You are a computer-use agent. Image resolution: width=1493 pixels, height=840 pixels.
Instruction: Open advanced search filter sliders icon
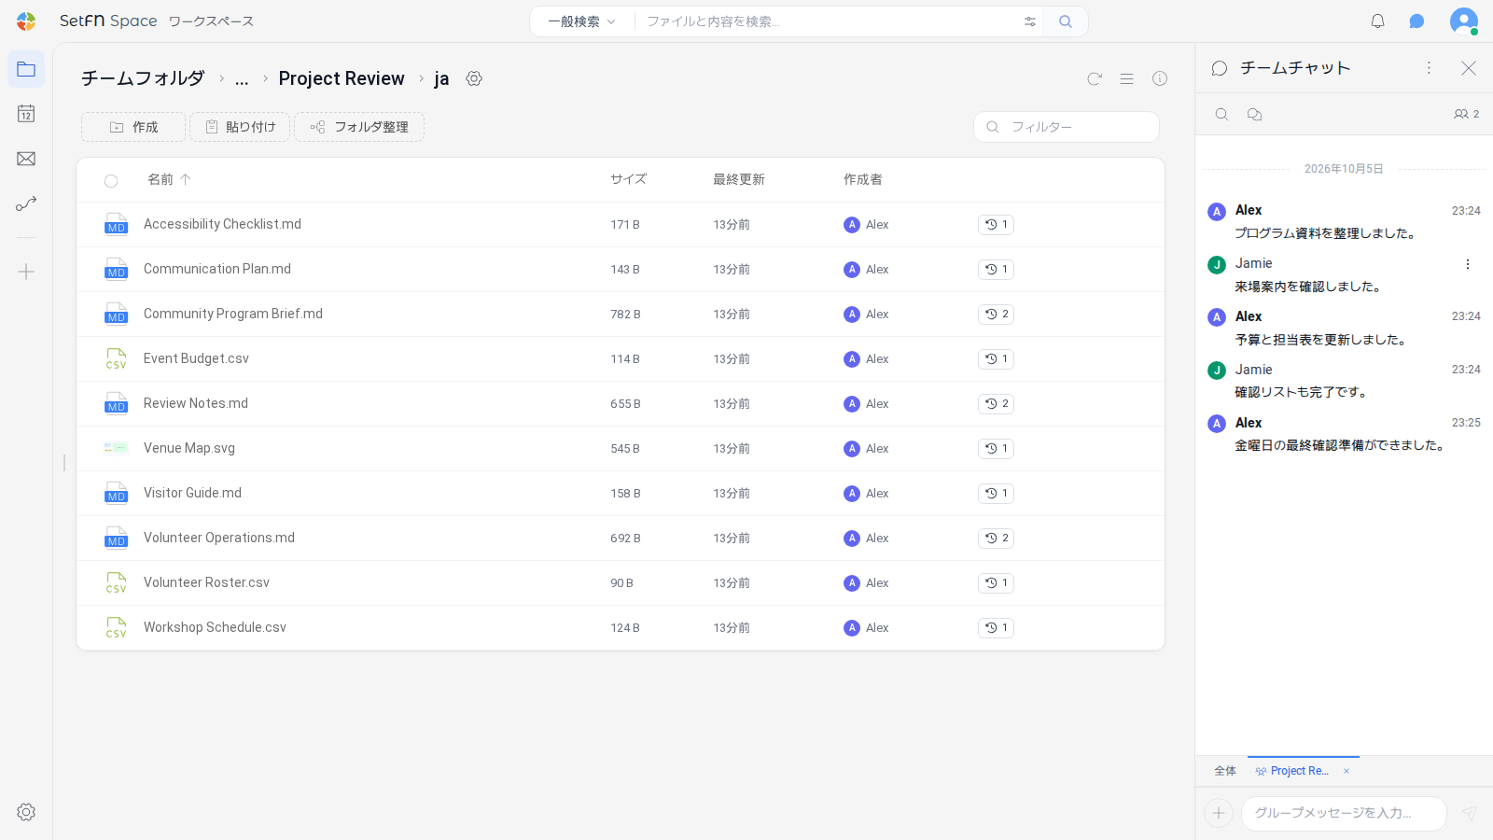point(1030,21)
